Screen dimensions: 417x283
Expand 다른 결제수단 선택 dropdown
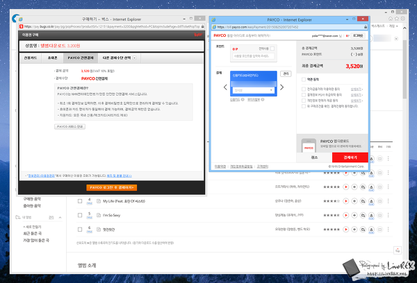point(120,58)
